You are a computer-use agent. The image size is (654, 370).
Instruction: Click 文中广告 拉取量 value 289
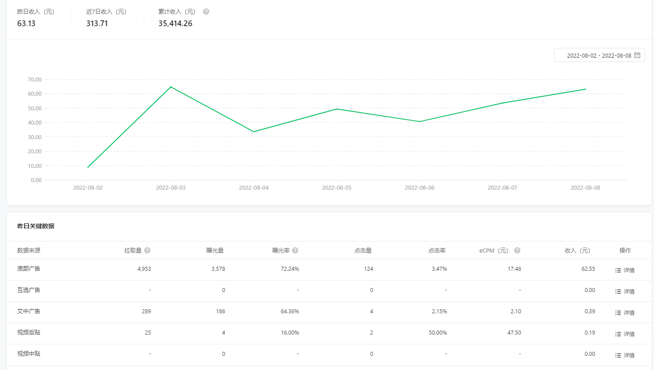pyautogui.click(x=146, y=312)
